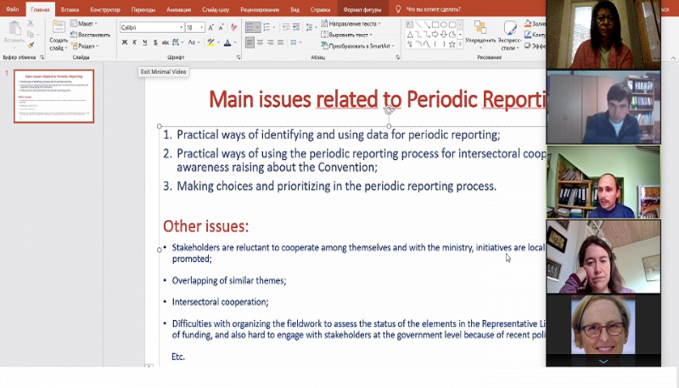Click the Restore (Восстановить) button

pyautogui.click(x=93, y=35)
